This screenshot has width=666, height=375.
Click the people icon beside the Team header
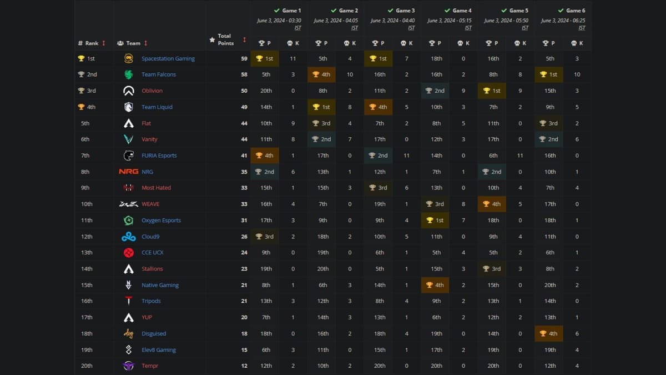tap(120, 43)
